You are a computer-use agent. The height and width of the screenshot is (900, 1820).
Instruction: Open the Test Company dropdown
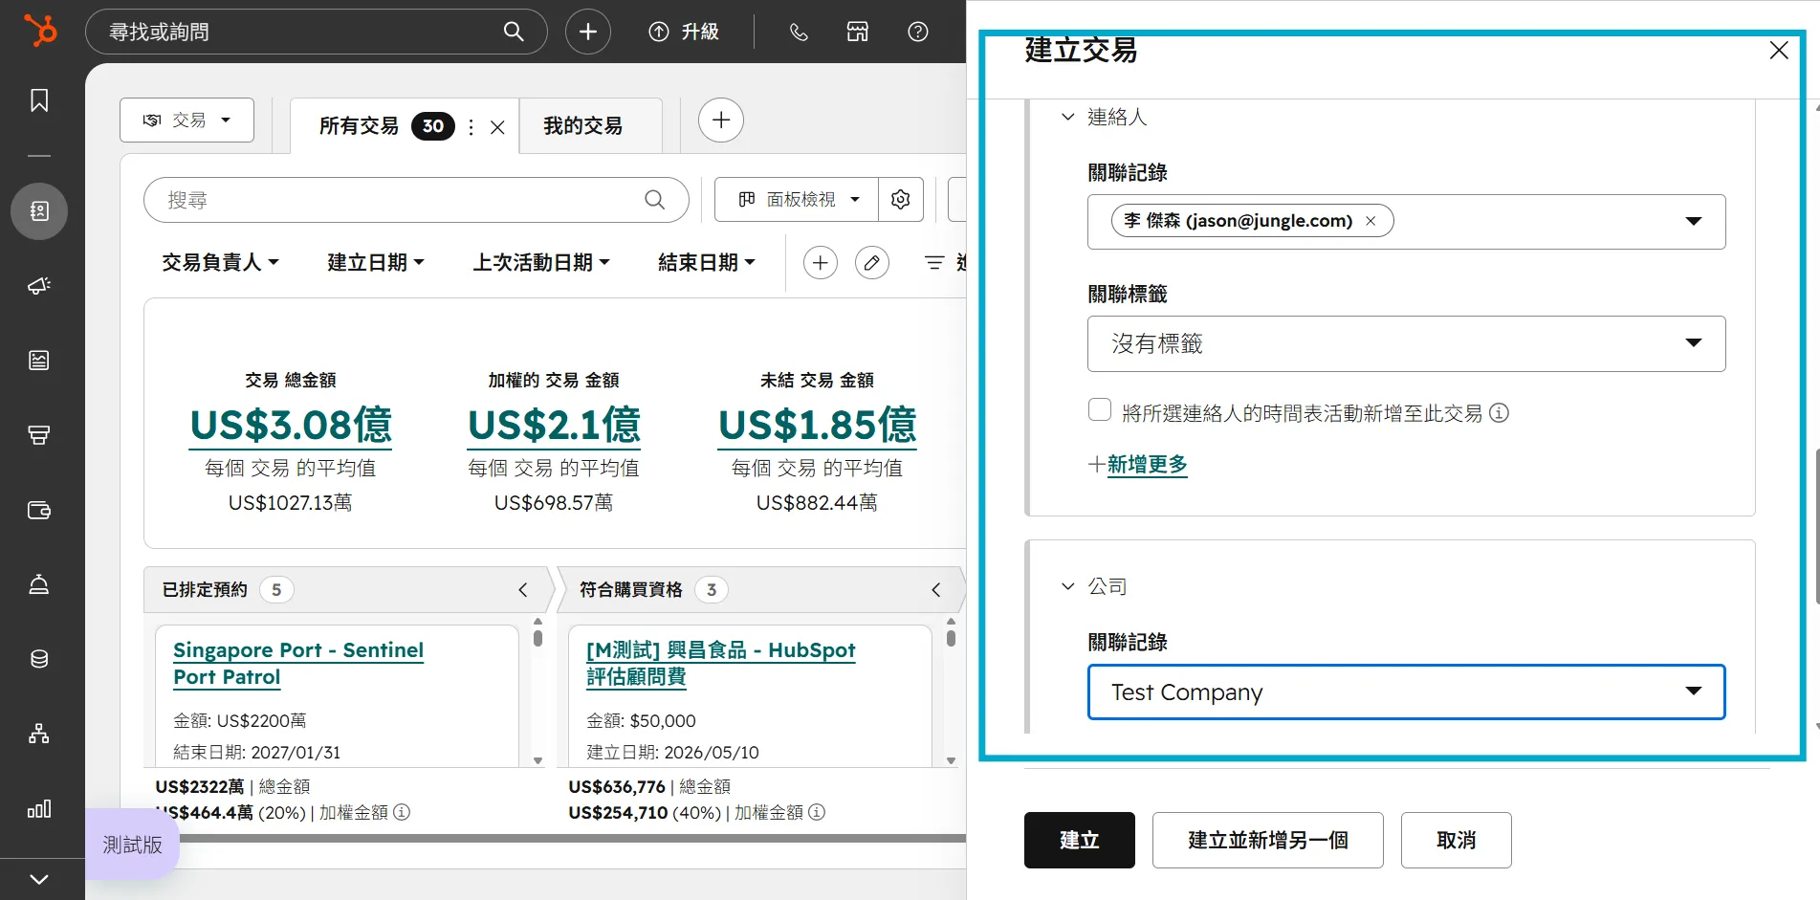(1406, 691)
